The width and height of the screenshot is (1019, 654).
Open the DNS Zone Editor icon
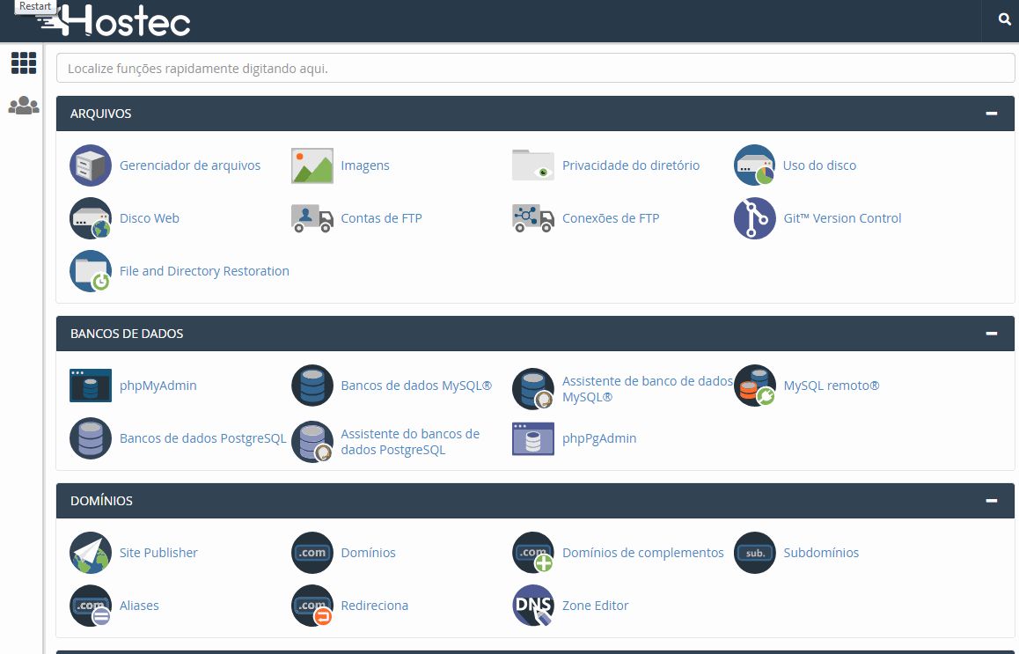533,606
